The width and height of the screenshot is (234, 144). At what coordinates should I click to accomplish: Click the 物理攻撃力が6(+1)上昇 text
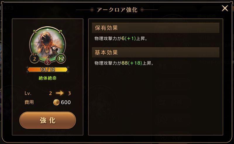pyautogui.click(x=121, y=39)
